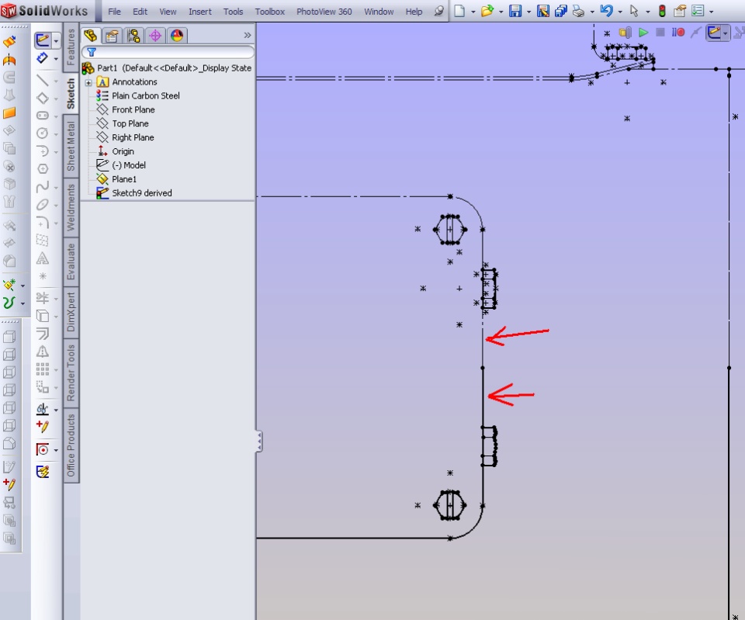Open the DimXpertManager crosshair tab icon
The height and width of the screenshot is (620, 745).
pyautogui.click(x=155, y=36)
